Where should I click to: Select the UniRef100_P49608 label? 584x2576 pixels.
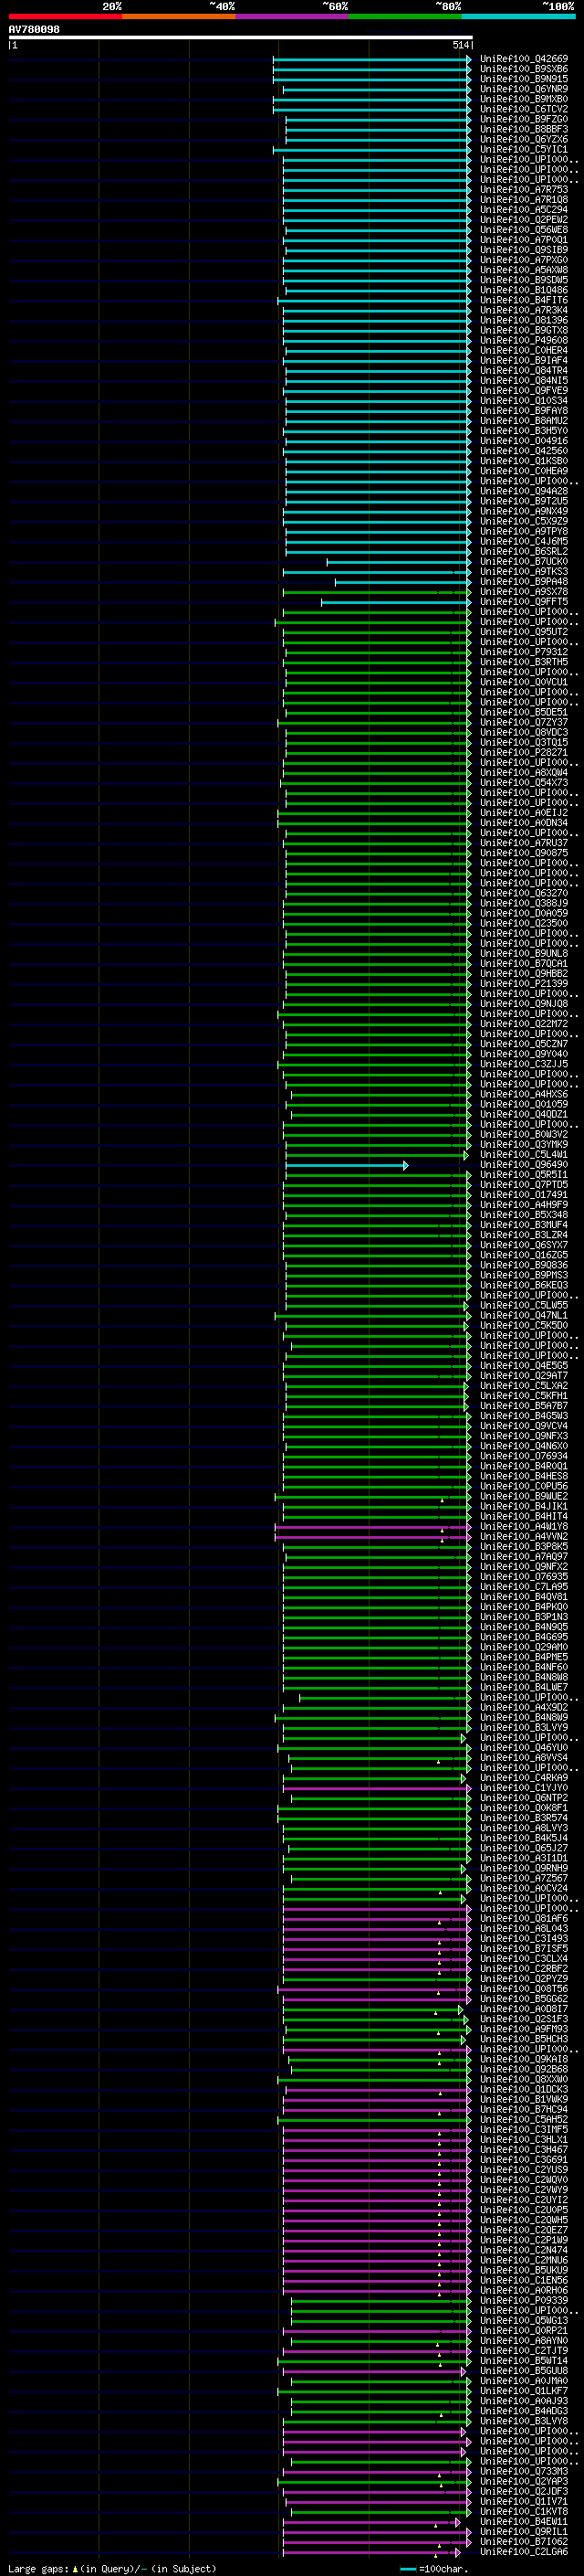[523, 340]
